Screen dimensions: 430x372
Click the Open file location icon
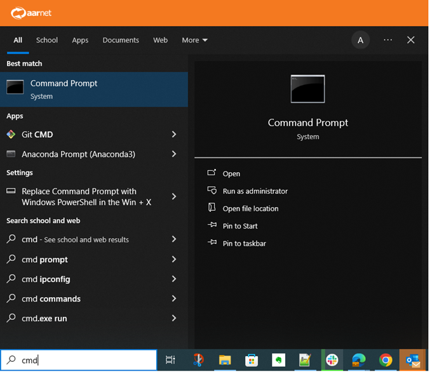(x=212, y=208)
